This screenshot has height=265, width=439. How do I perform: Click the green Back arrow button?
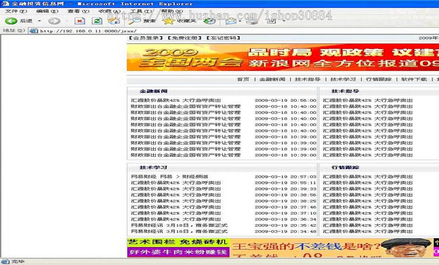11,21
